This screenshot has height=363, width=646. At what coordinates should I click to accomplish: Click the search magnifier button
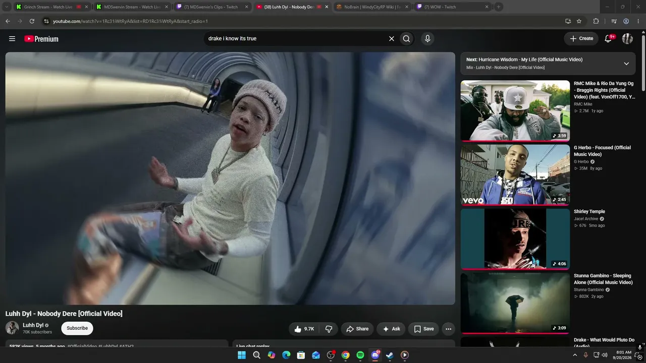[x=406, y=39]
